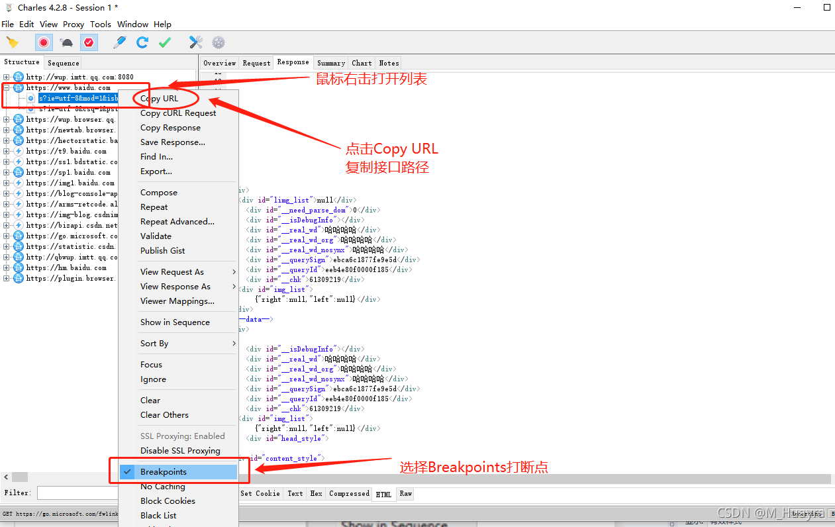Choose Clear Others from the context menu

tap(178, 415)
